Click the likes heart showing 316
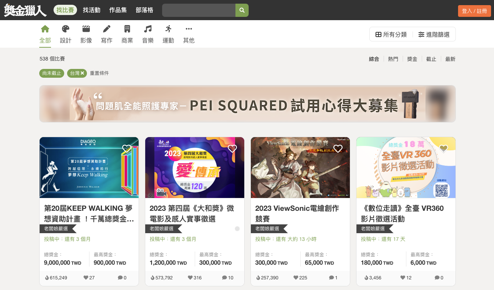The height and width of the screenshot is (290, 494). click(190, 278)
